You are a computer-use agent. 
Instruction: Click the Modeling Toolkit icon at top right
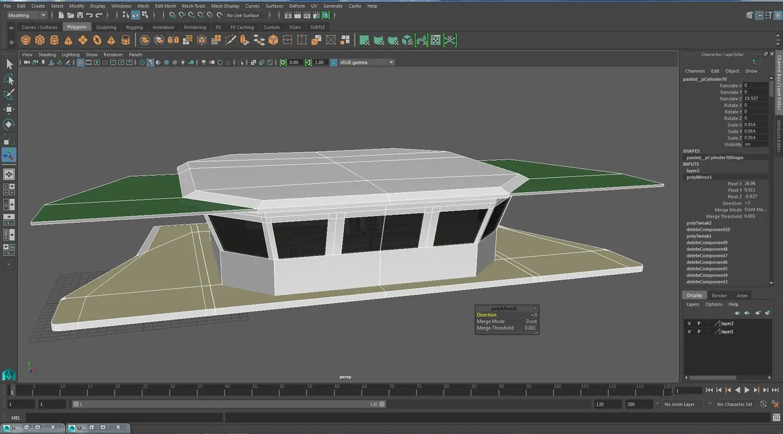pyautogui.click(x=749, y=15)
